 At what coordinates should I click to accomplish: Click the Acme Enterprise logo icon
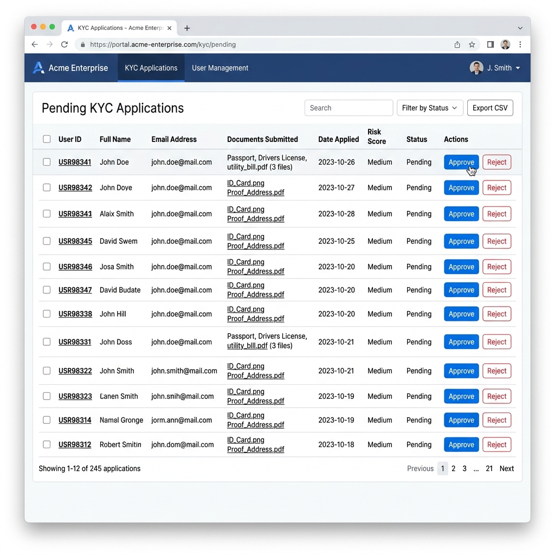coord(37,67)
